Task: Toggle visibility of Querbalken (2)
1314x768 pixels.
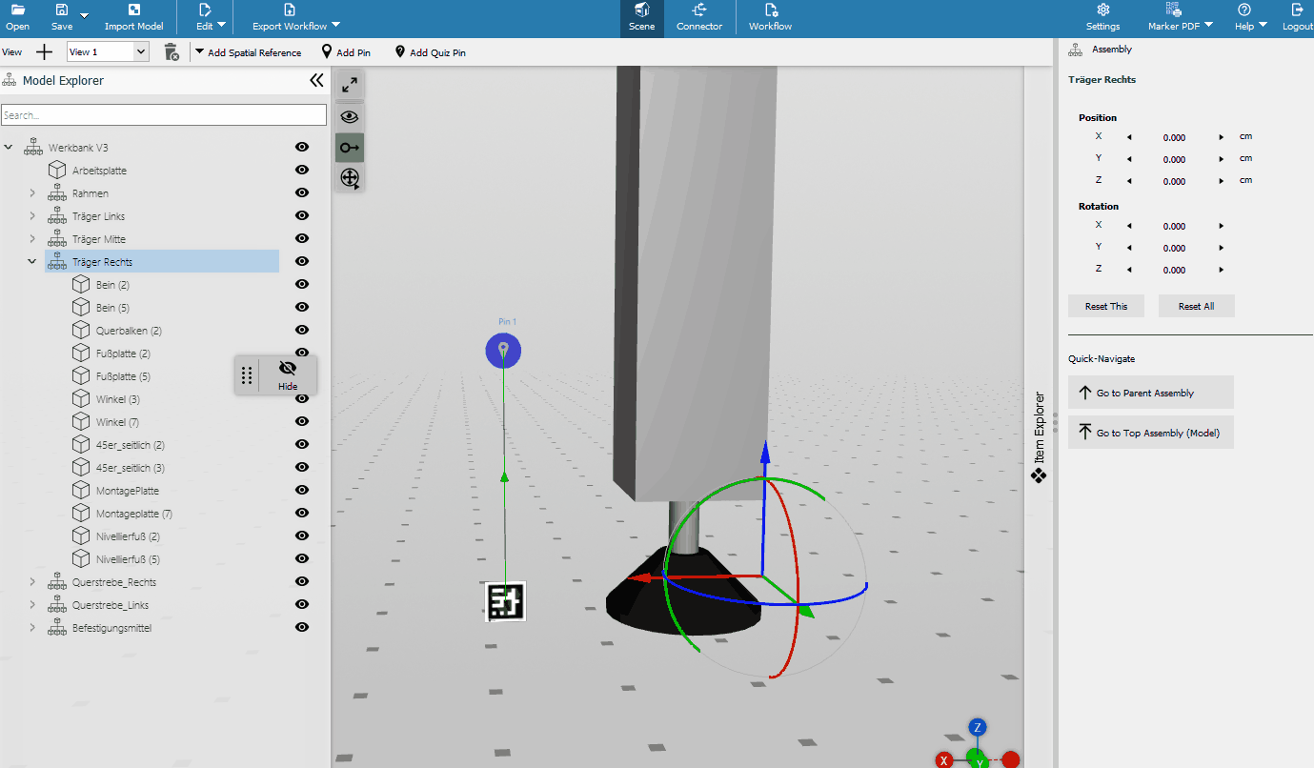Action: 302,330
